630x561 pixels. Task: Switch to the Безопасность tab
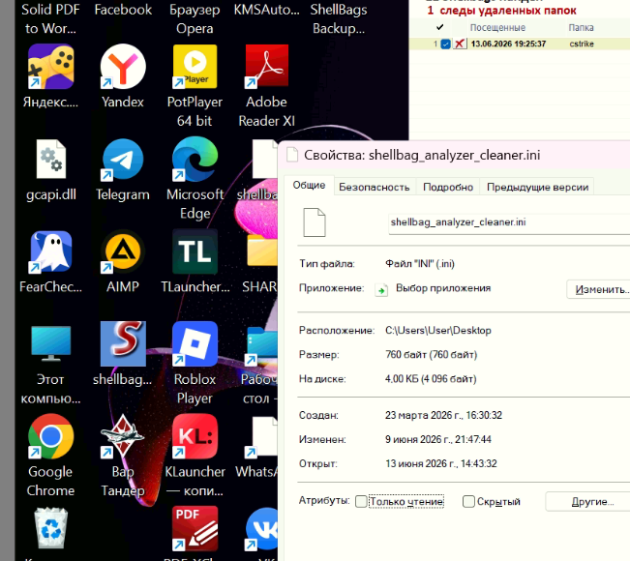(375, 187)
